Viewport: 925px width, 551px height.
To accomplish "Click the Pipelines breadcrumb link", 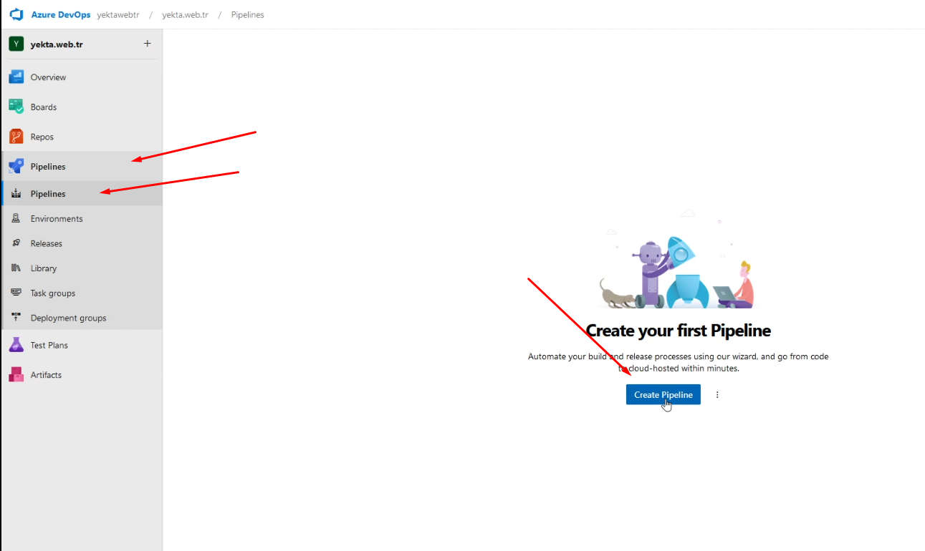I will (247, 15).
